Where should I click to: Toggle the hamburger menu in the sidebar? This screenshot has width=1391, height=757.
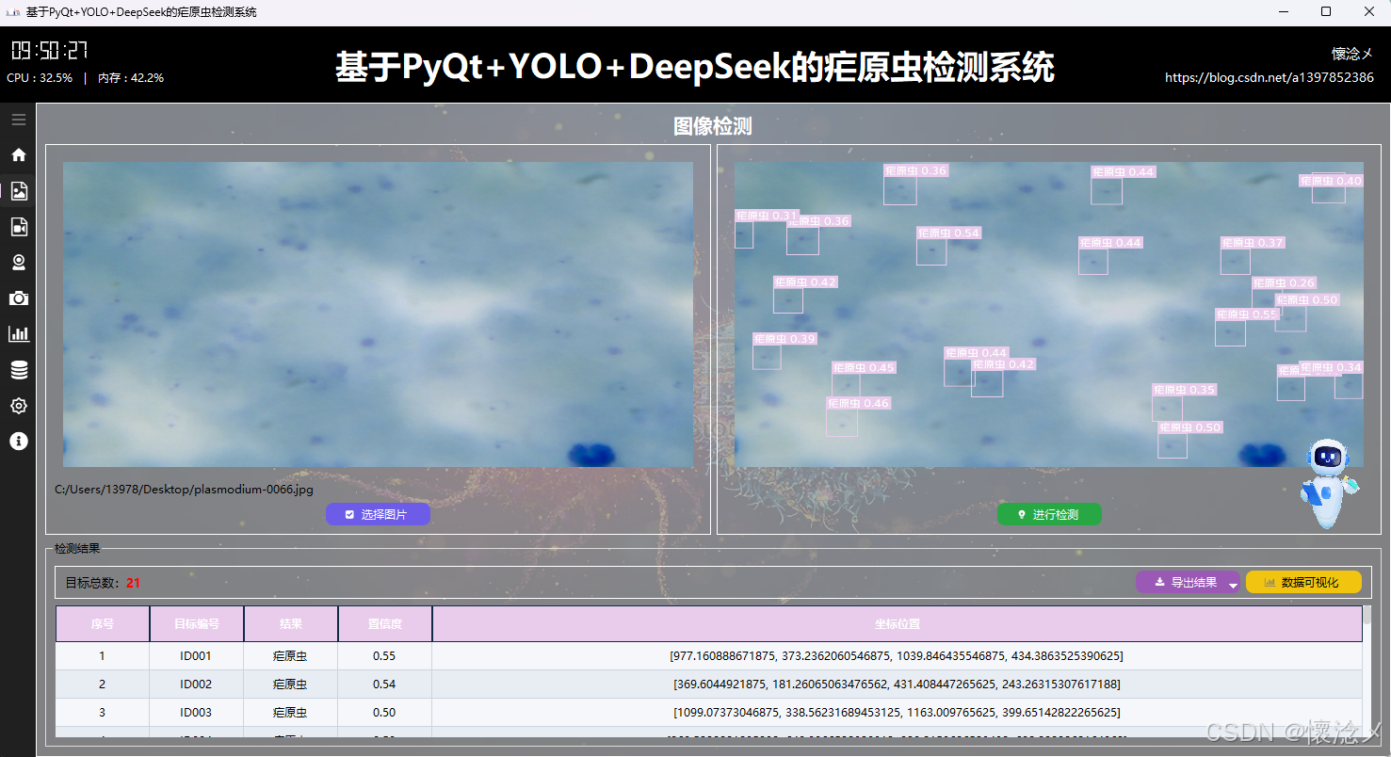click(x=18, y=120)
